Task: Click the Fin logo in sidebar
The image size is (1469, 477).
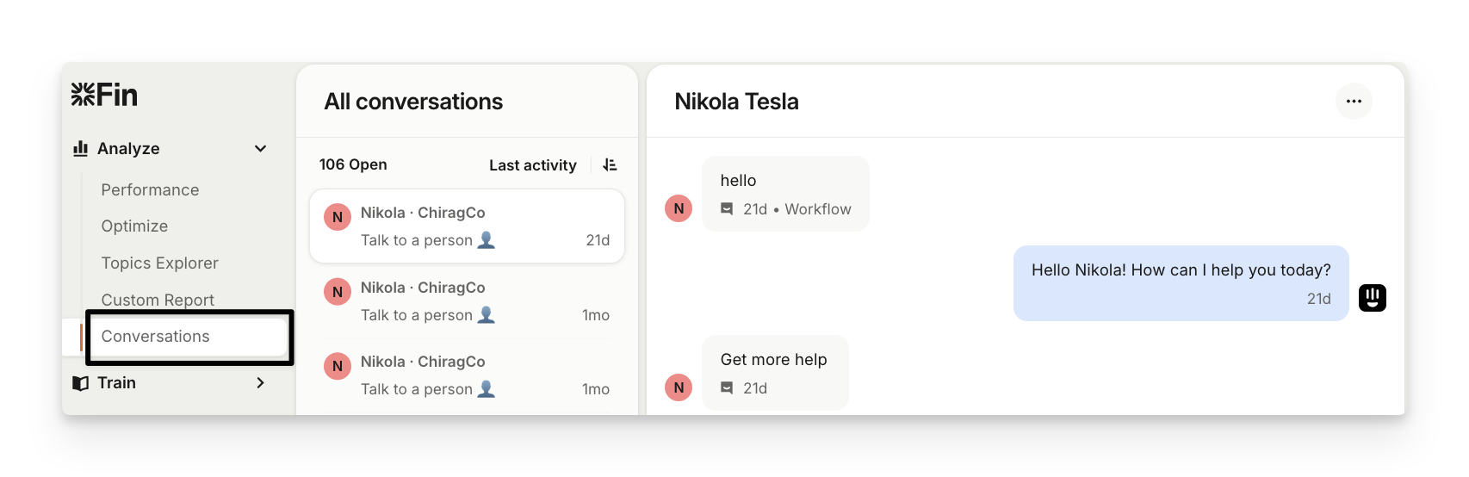Action: pos(104,95)
